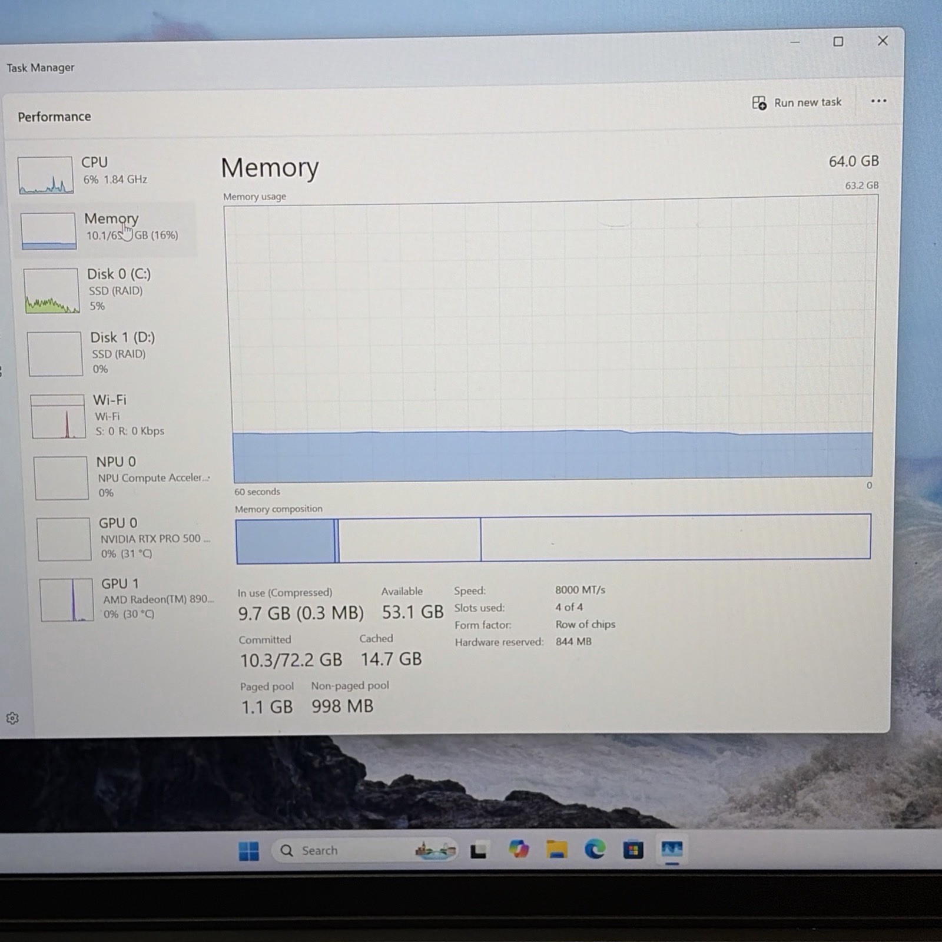Open the three-dots more options menu
This screenshot has height=942, width=942.
[x=878, y=101]
